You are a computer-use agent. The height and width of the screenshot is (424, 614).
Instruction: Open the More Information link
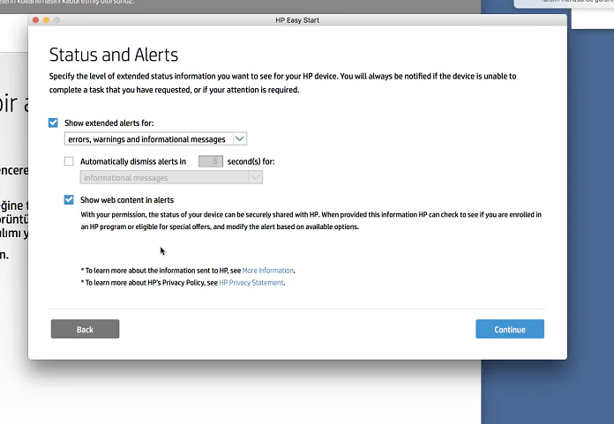click(268, 271)
